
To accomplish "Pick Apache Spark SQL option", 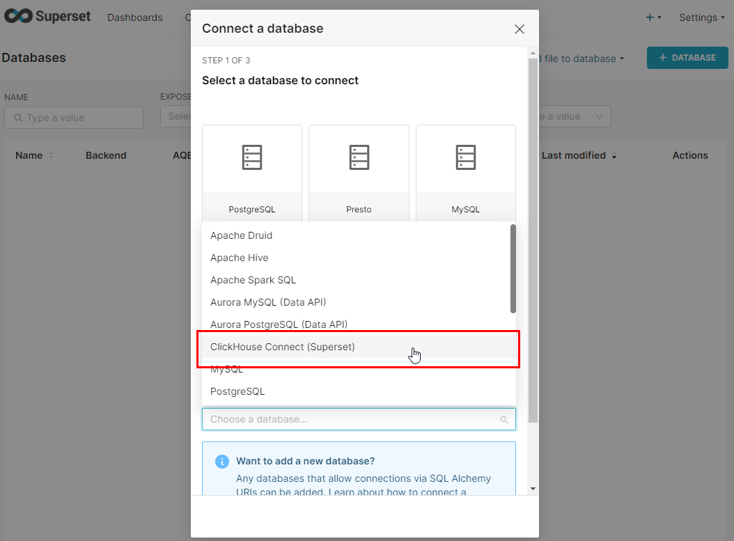I will (x=253, y=280).
